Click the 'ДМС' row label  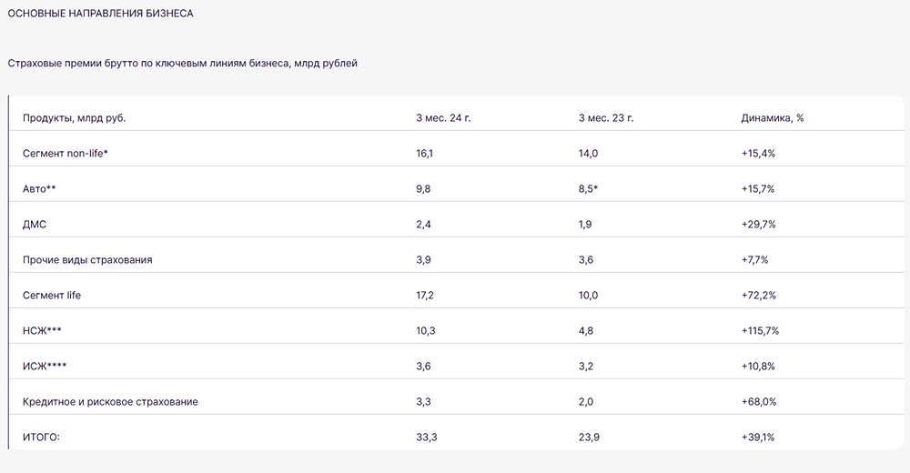point(35,225)
